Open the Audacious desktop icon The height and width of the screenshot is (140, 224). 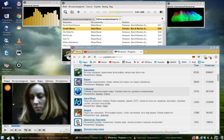tap(19, 66)
